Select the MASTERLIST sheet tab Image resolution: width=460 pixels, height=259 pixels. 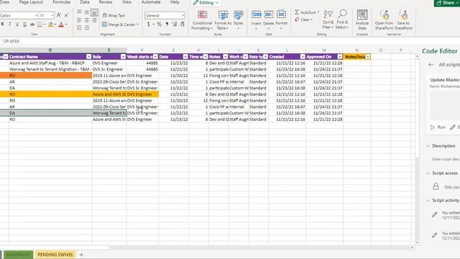click(x=18, y=255)
